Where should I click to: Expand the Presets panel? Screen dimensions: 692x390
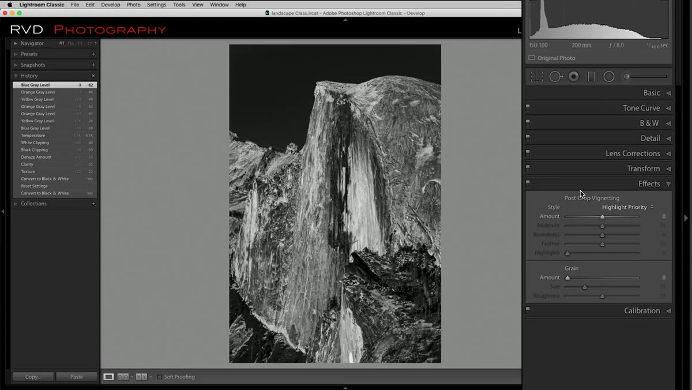click(x=16, y=54)
